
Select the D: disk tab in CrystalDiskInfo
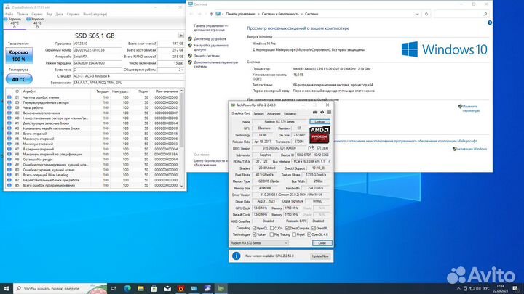pyautogui.click(x=35, y=23)
